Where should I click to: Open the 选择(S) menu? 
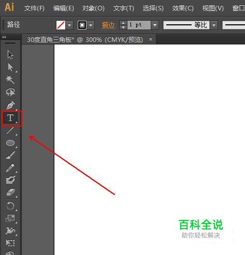click(153, 8)
